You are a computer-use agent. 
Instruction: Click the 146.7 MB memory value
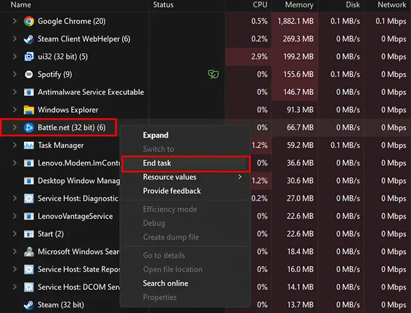tap(298, 92)
